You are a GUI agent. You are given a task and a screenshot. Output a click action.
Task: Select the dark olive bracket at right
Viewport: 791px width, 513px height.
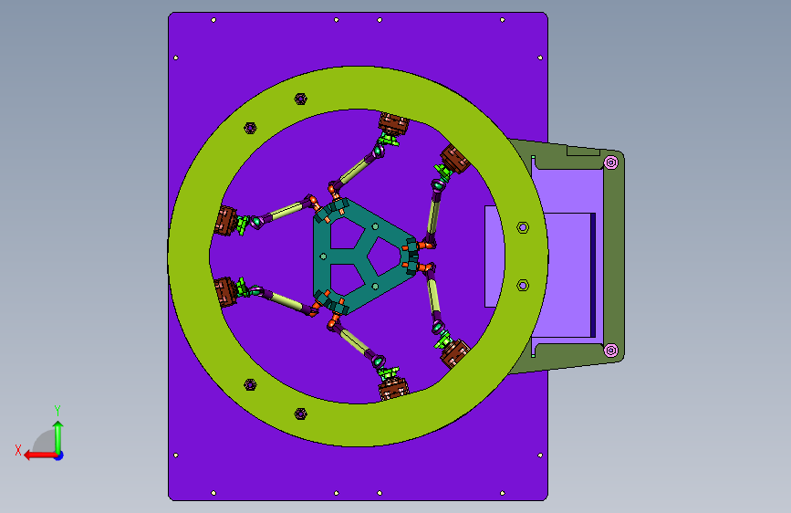pos(613,256)
